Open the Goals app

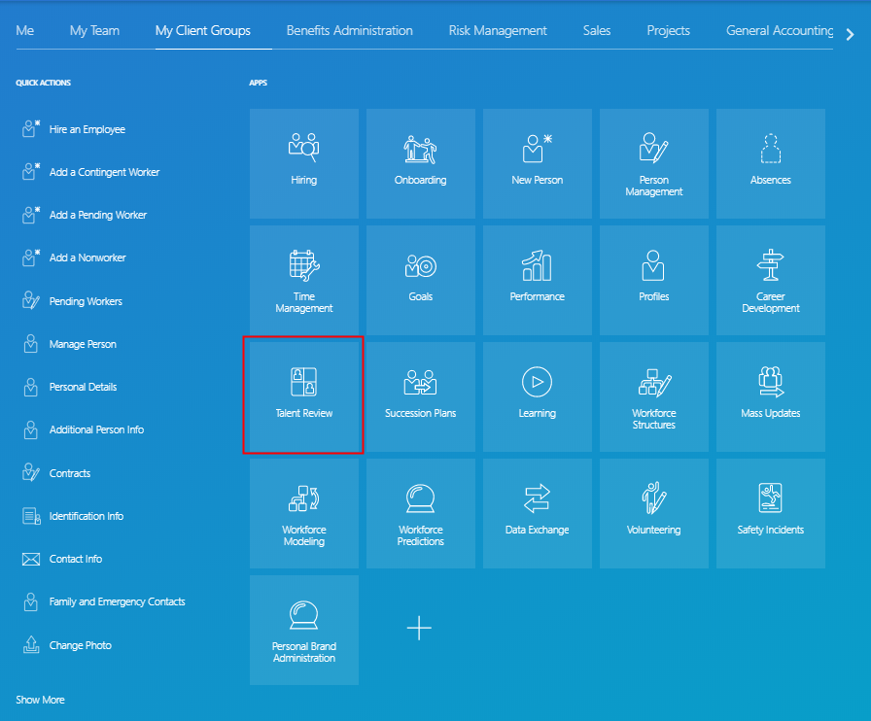[420, 280]
